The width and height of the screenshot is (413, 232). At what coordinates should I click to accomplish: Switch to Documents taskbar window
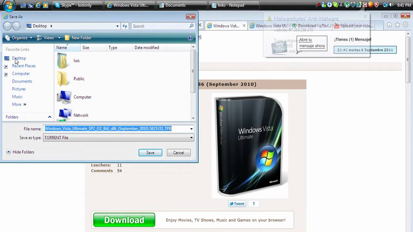(183, 5)
